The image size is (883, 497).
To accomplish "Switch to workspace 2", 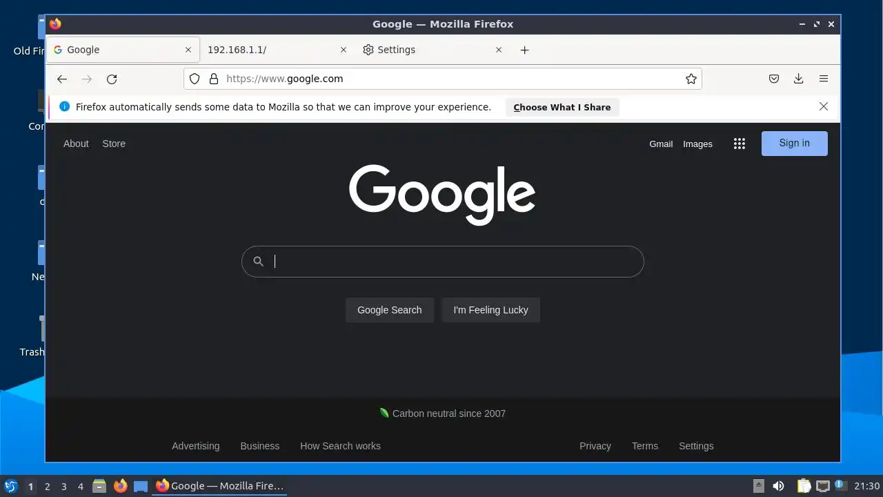I will [47, 486].
